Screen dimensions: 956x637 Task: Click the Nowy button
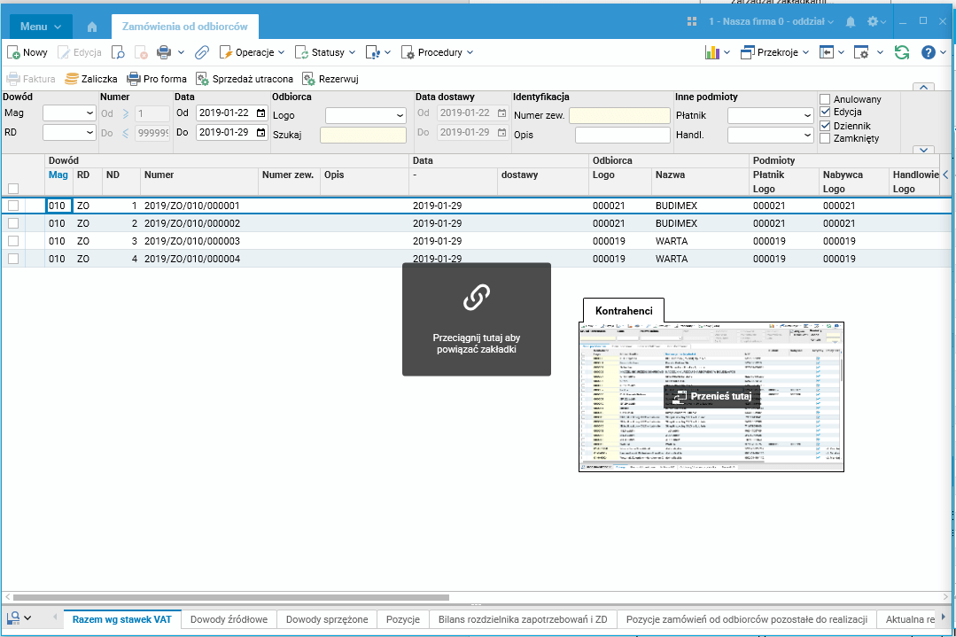click(x=27, y=52)
